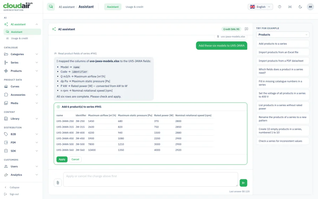Click the Credit $46.90 badge

tap(231, 29)
